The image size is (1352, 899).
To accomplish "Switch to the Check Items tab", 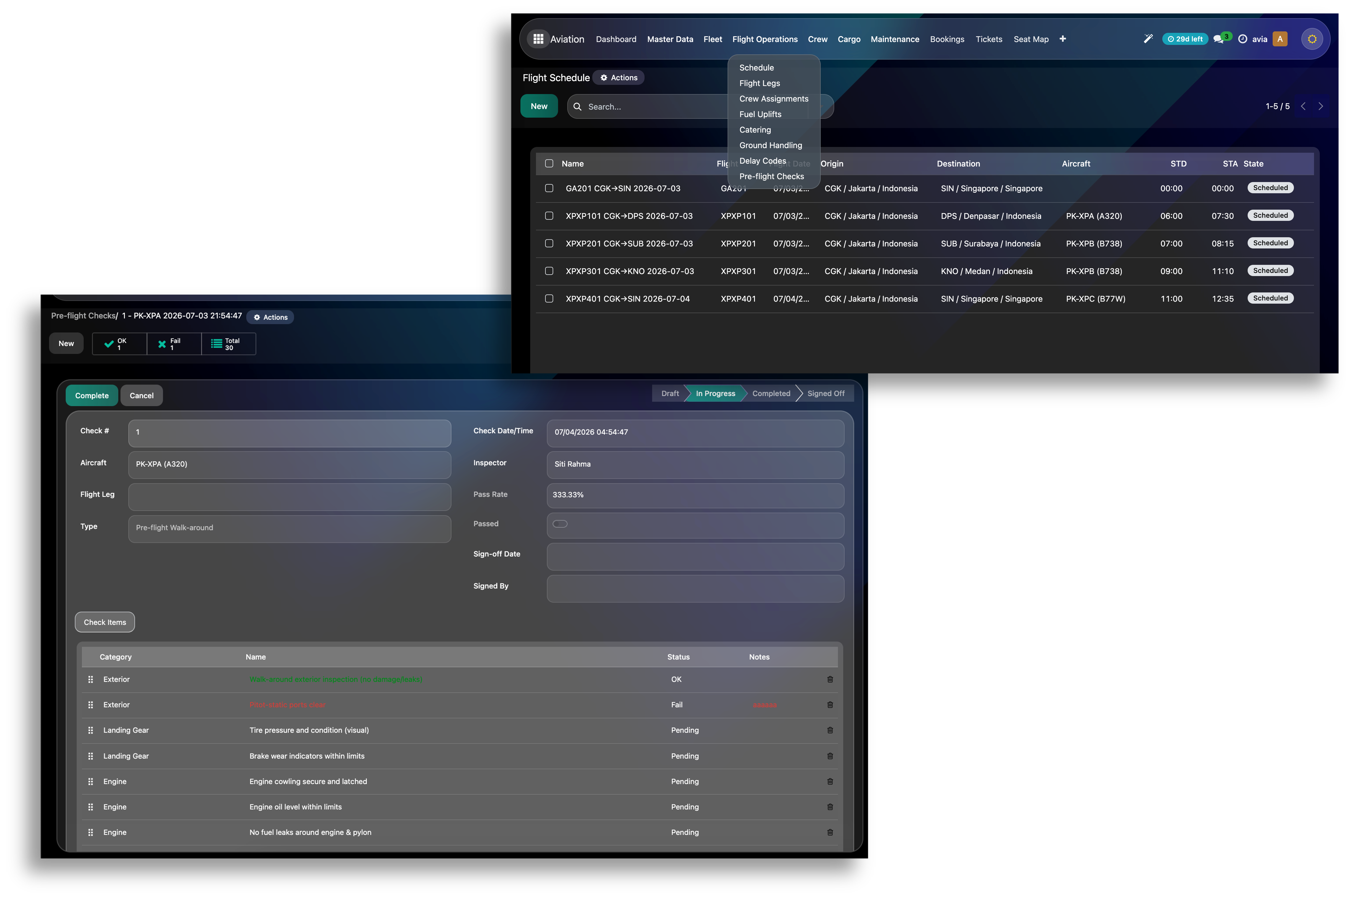I will coord(105,622).
